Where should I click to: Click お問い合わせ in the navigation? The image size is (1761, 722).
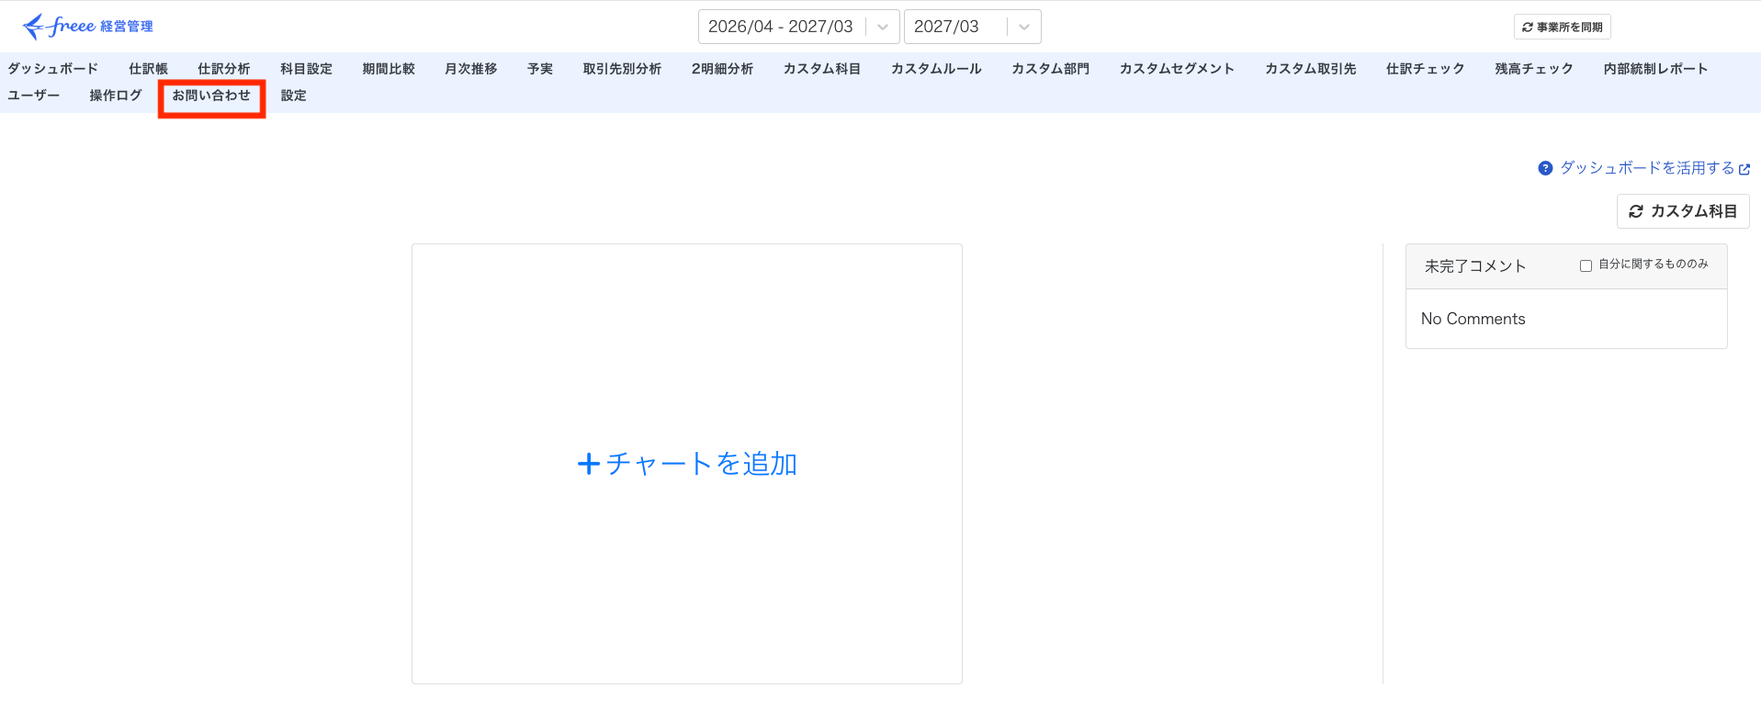(x=211, y=96)
